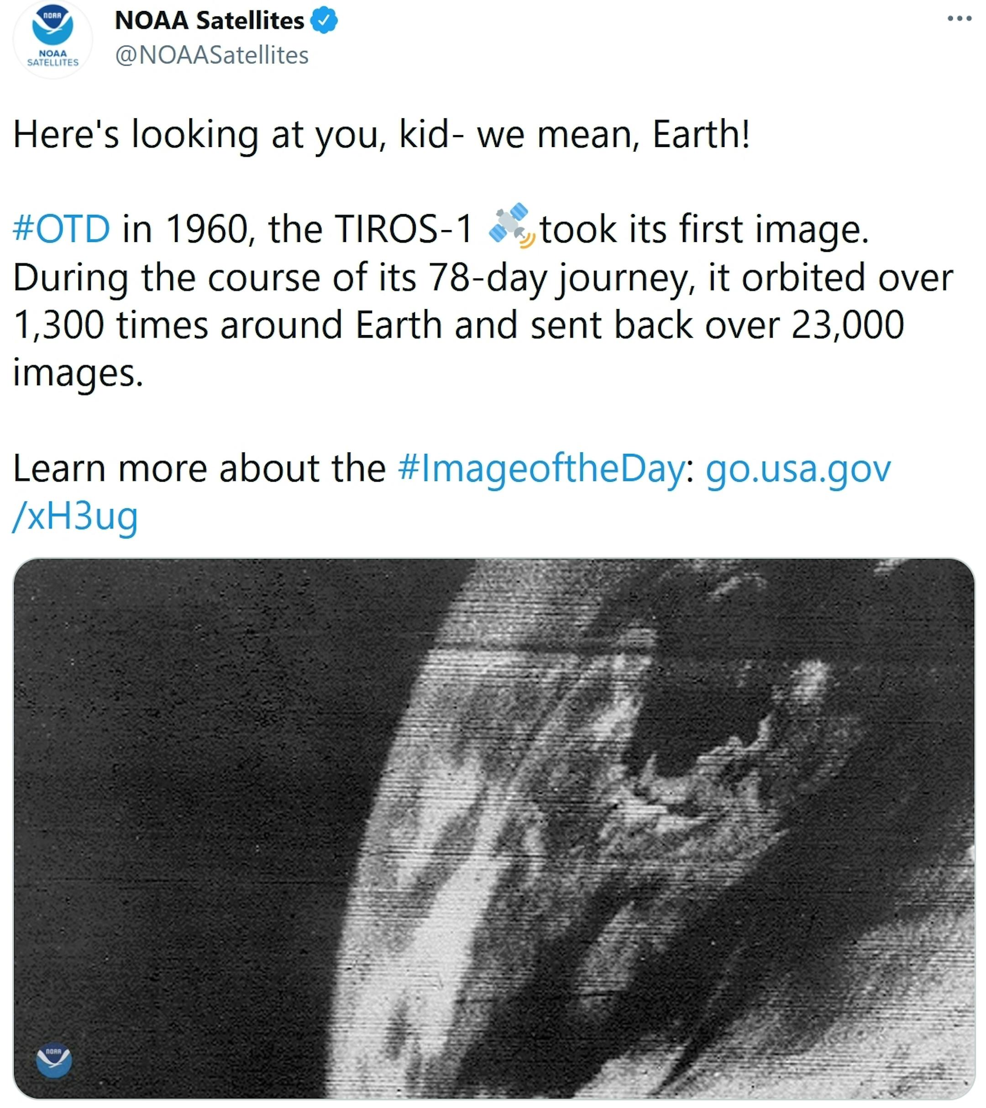Screen dimensions: 986x1108
Task: Click the blue verified checkmark badge
Action: pos(324,21)
